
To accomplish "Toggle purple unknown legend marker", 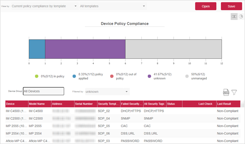I will [149, 76].
